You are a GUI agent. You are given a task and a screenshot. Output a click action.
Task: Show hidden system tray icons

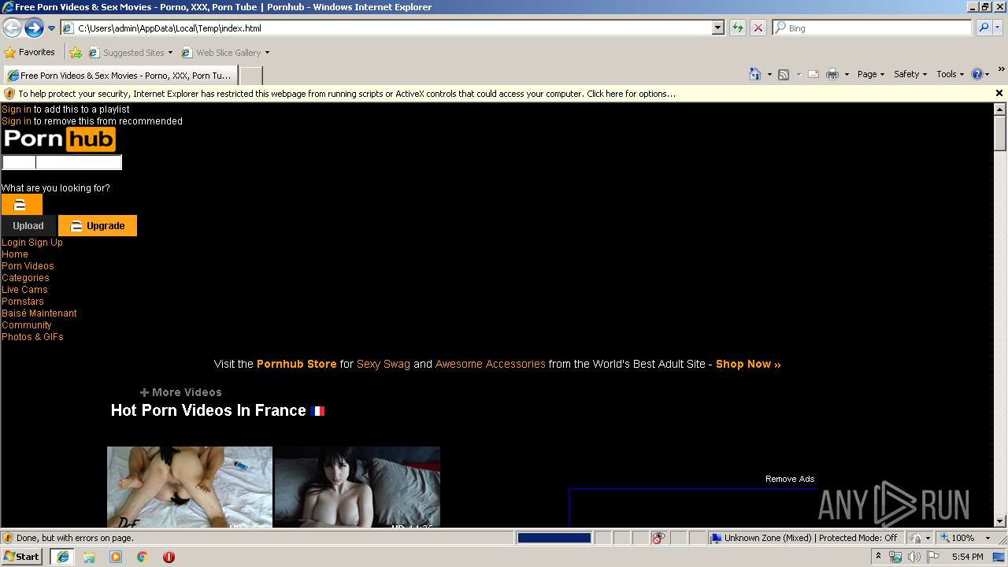tap(878, 557)
